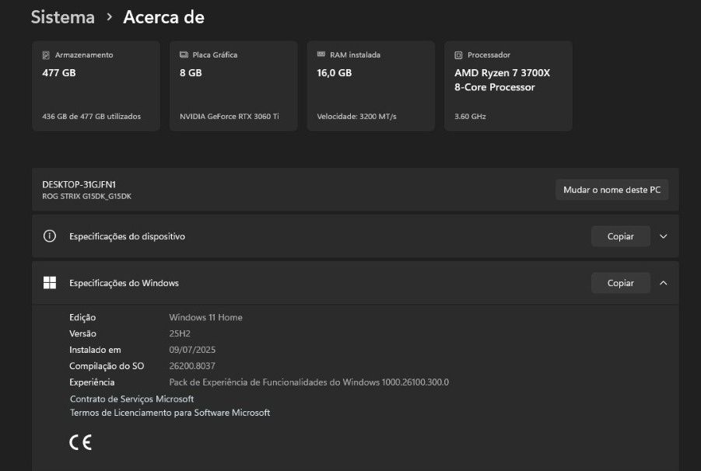Click the Experiência label

click(92, 382)
